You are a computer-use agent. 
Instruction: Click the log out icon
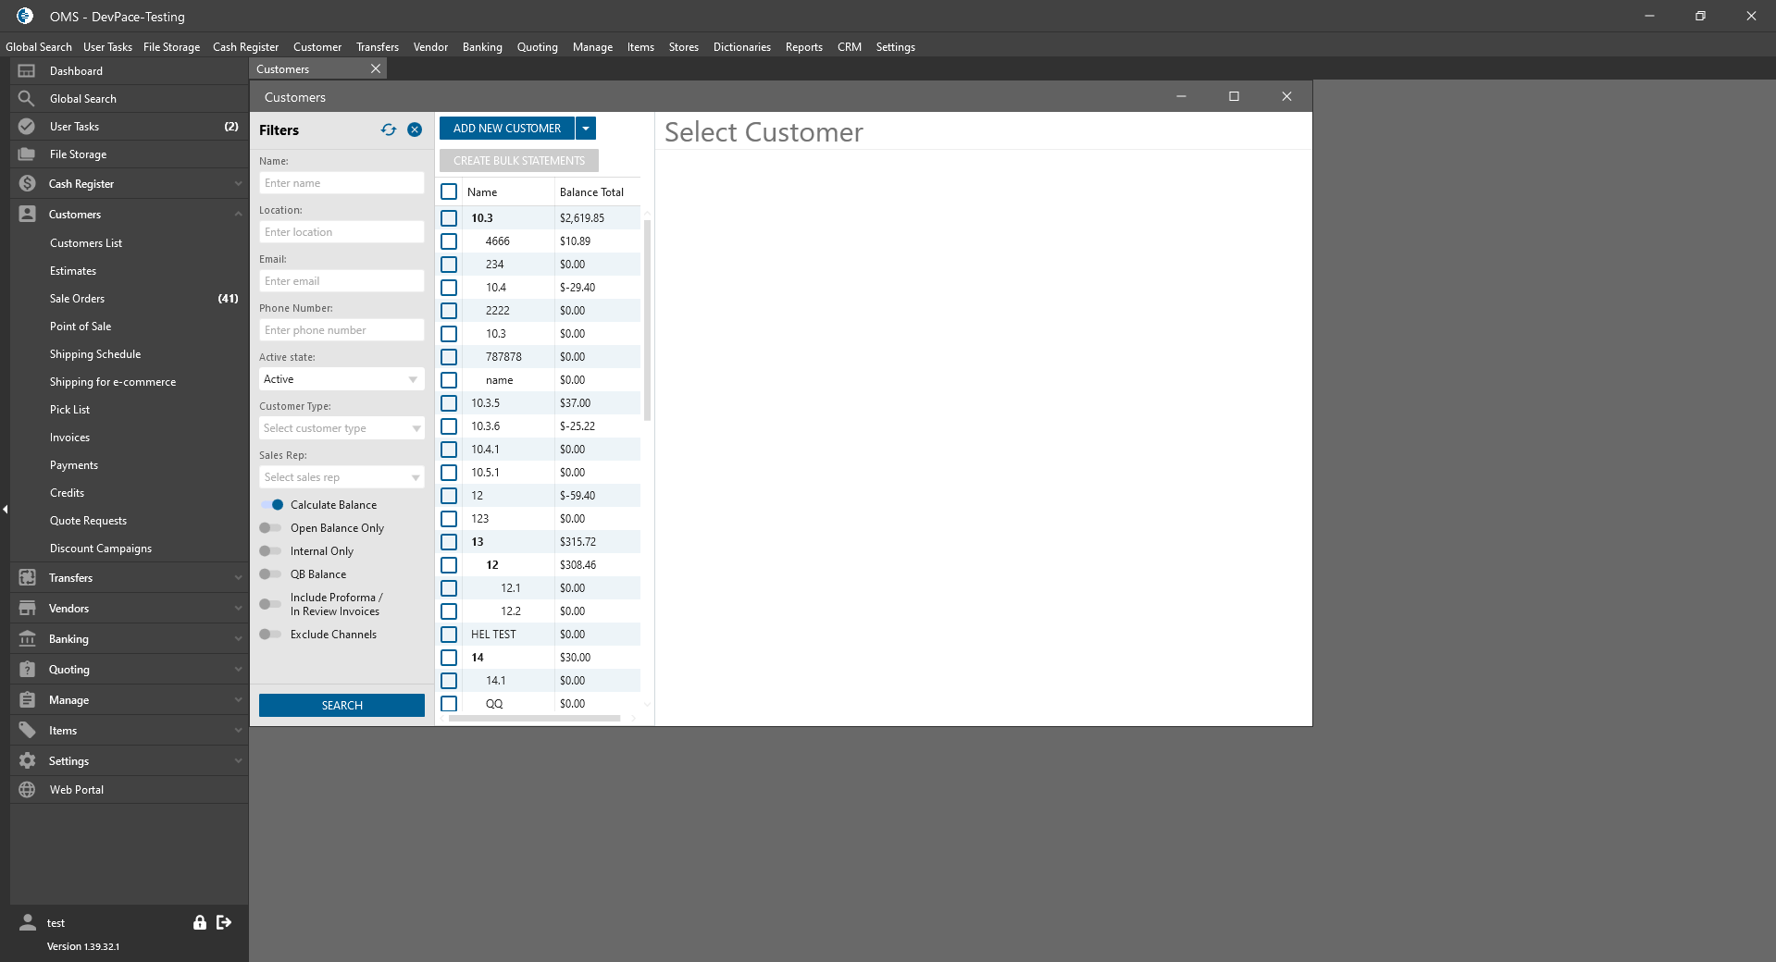[x=224, y=922]
